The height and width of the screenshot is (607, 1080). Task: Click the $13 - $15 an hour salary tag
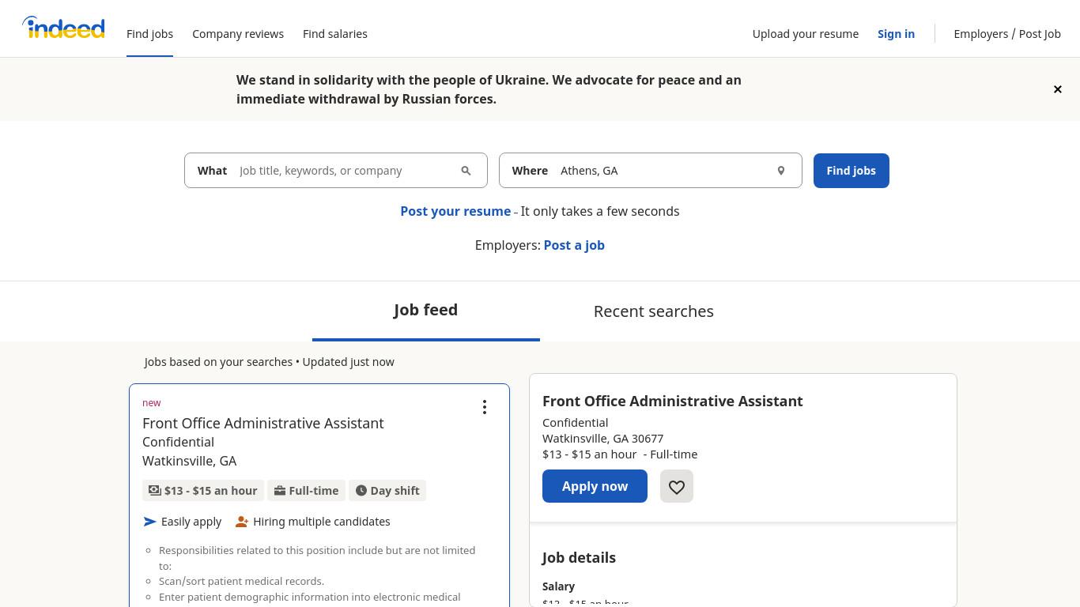pyautogui.click(x=203, y=491)
